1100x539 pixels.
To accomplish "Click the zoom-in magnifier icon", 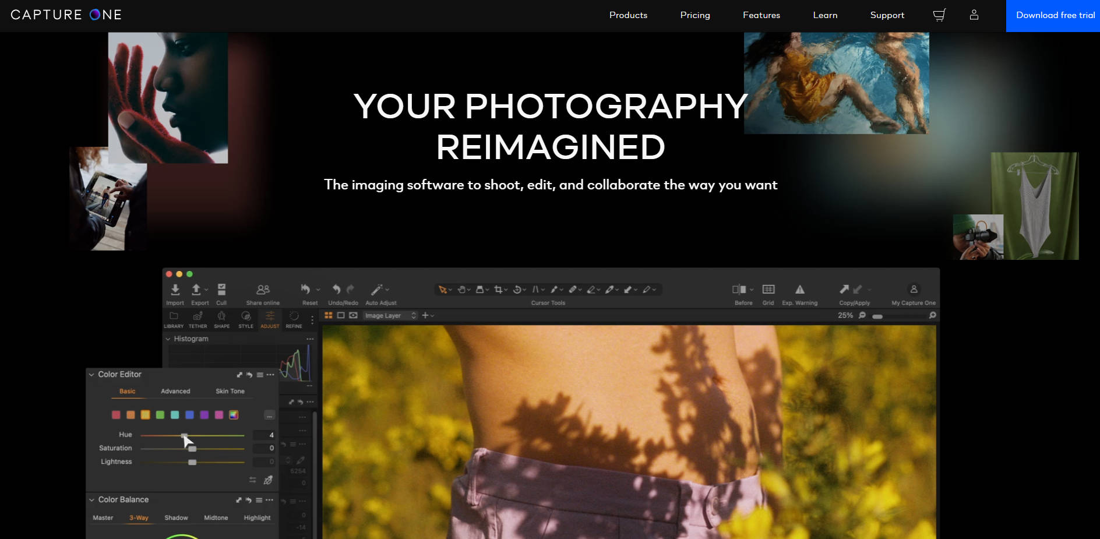I will (x=932, y=315).
